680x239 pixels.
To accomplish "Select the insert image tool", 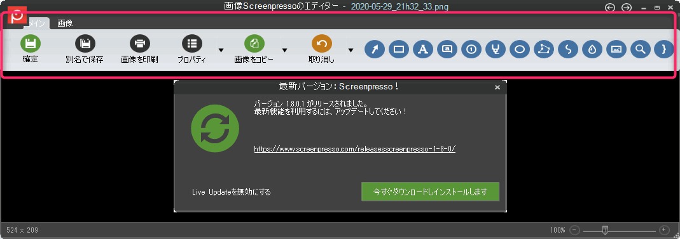I will click(616, 49).
